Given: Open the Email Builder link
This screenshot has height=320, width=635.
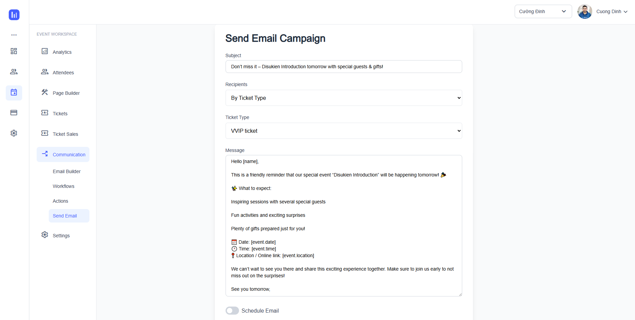Looking at the screenshot, I should pyautogui.click(x=67, y=171).
